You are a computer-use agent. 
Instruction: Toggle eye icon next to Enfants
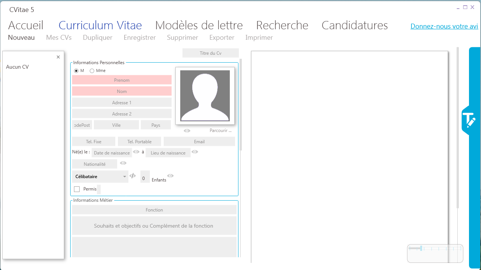tap(170, 176)
